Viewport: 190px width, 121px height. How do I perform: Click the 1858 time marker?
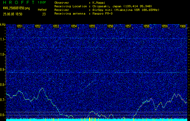click(147, 26)
